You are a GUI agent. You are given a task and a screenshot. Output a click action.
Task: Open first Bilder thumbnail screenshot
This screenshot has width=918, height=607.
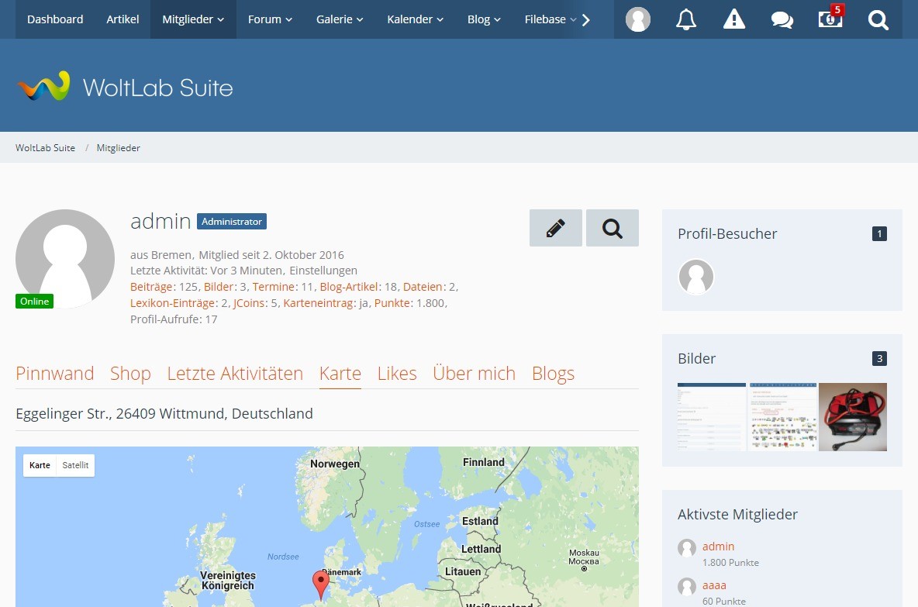click(x=711, y=417)
